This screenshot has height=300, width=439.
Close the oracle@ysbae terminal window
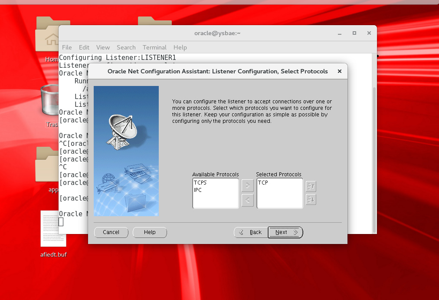(369, 33)
